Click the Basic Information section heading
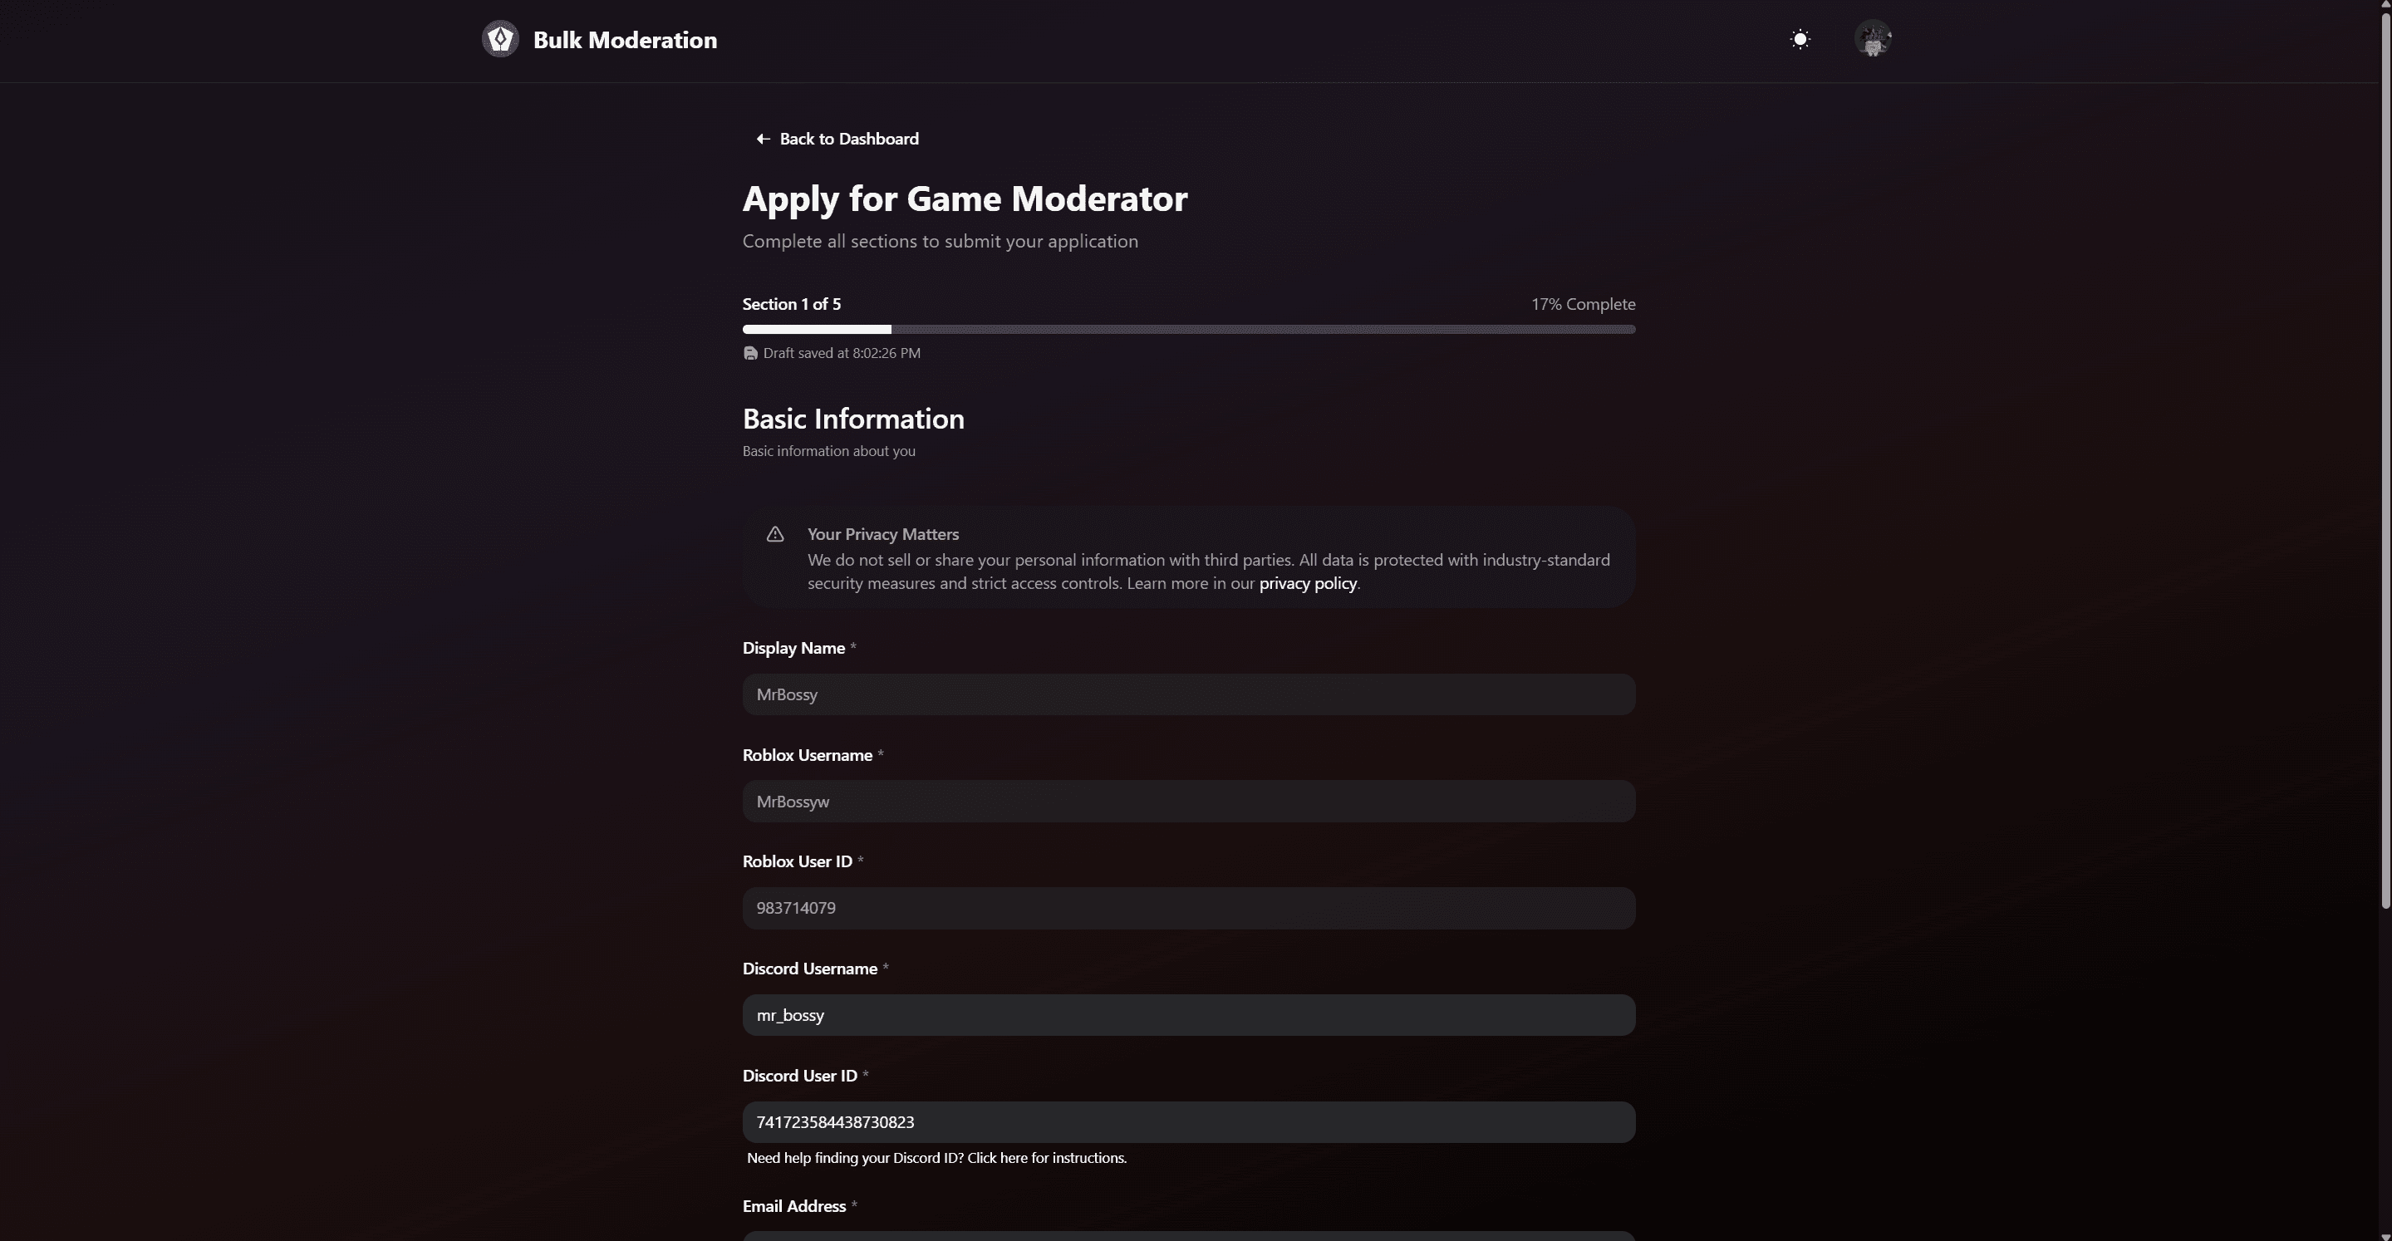This screenshot has height=1241, width=2392. (x=852, y=418)
